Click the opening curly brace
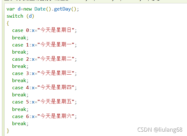Screen dimensions: 187x136 (x=8, y=23)
